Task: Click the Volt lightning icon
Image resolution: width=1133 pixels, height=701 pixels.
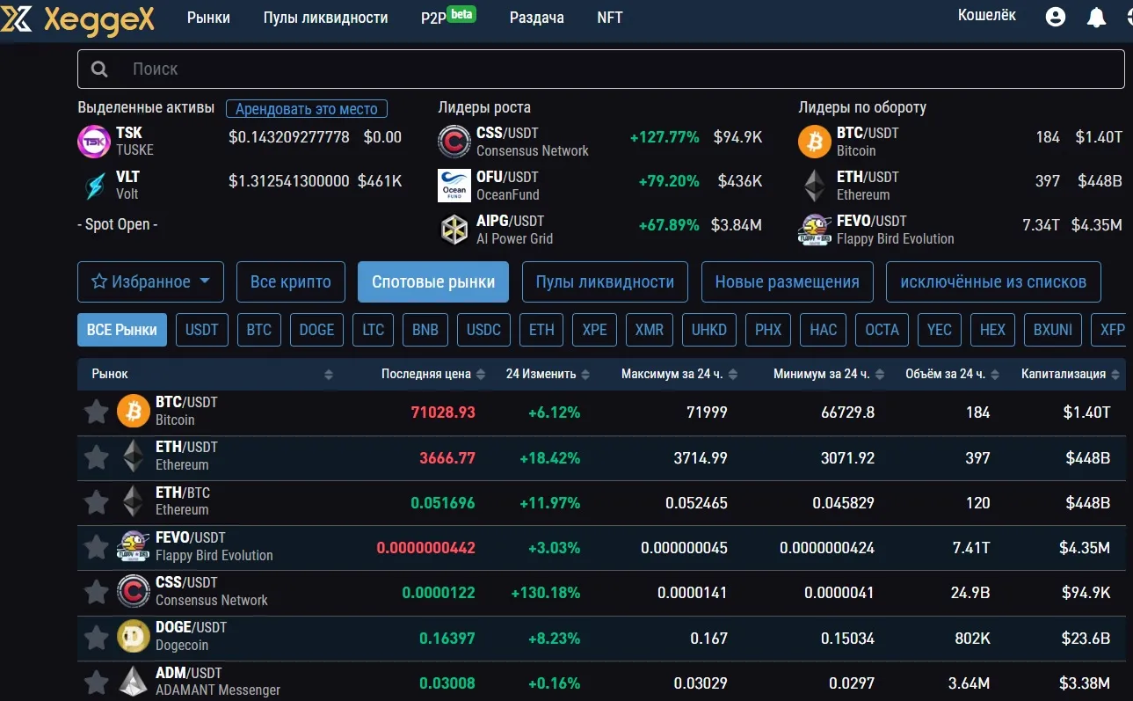Action: pyautogui.click(x=94, y=186)
